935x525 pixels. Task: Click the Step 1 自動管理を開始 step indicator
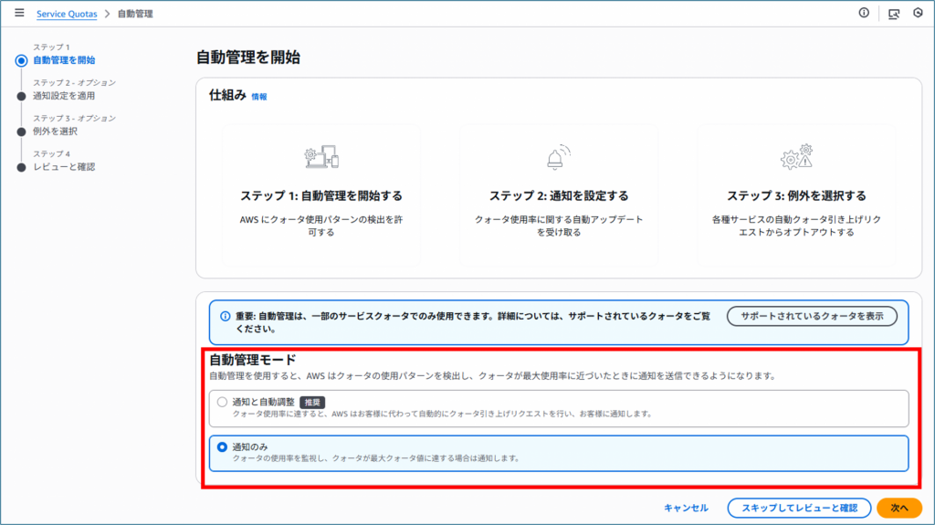[x=63, y=60]
